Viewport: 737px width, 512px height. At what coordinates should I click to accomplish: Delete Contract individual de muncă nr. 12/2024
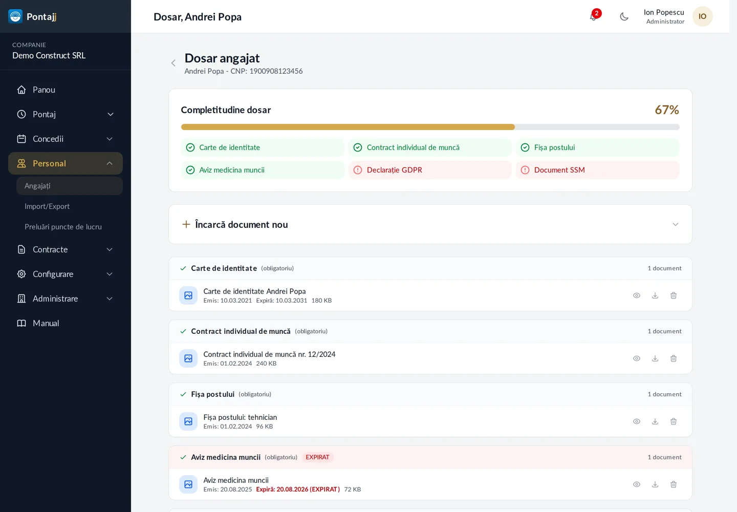[674, 358]
